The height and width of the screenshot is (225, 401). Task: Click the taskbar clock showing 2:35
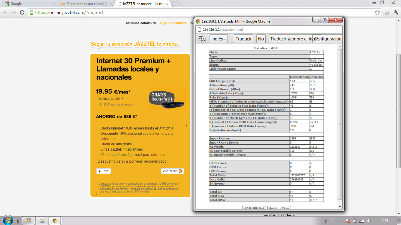click(385, 221)
